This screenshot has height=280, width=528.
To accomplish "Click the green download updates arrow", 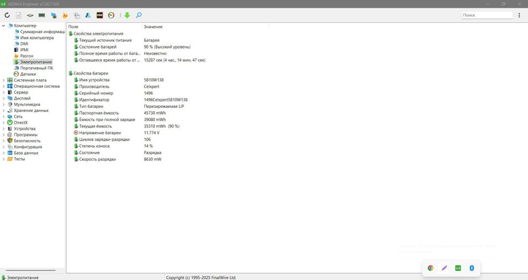I will coord(127,15).
